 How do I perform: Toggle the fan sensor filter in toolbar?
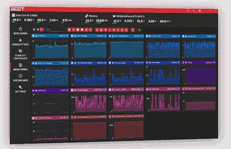click(x=114, y=30)
